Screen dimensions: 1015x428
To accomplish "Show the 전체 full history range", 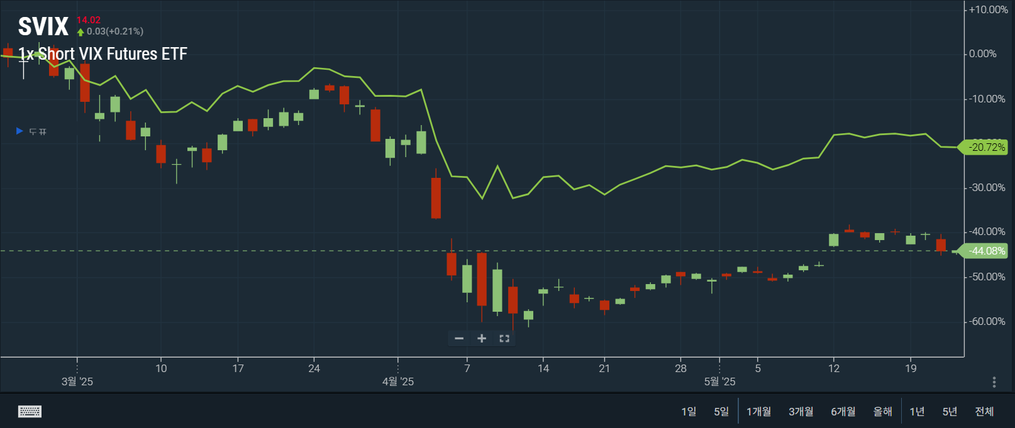I will click(x=984, y=412).
